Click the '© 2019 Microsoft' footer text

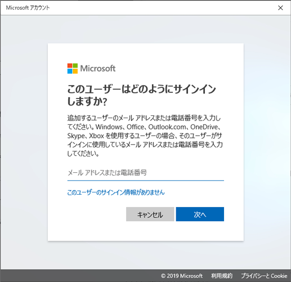(x=182, y=276)
